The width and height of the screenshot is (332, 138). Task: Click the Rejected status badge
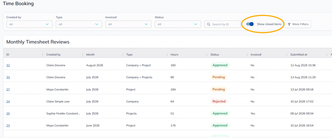(x=219, y=101)
